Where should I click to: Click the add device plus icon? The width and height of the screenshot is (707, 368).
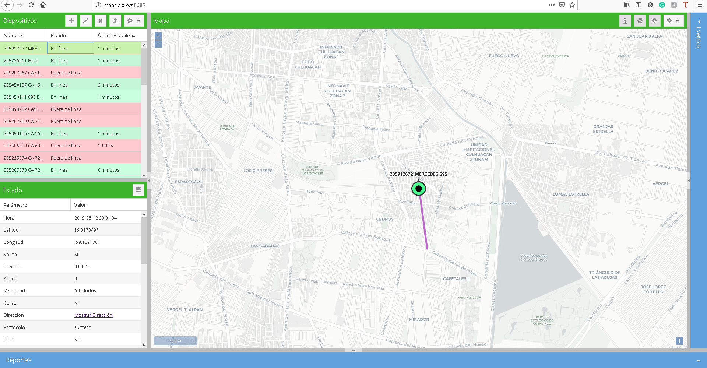[71, 21]
